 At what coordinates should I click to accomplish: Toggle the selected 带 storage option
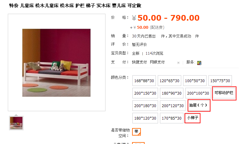[136, 132]
